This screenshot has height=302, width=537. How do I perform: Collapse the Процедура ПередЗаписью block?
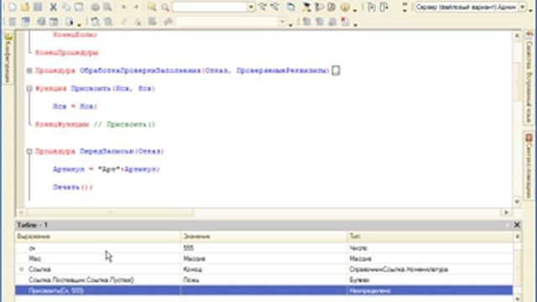pos(29,151)
